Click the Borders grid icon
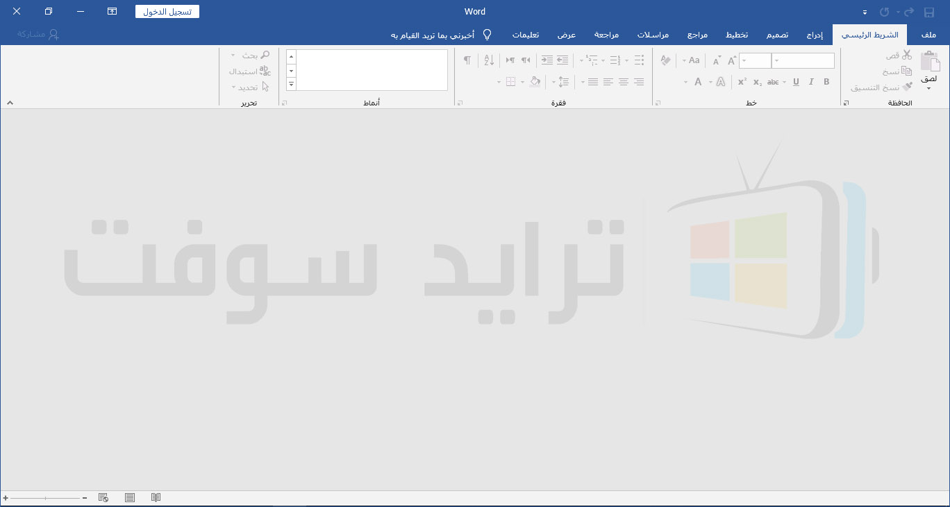 click(x=511, y=82)
